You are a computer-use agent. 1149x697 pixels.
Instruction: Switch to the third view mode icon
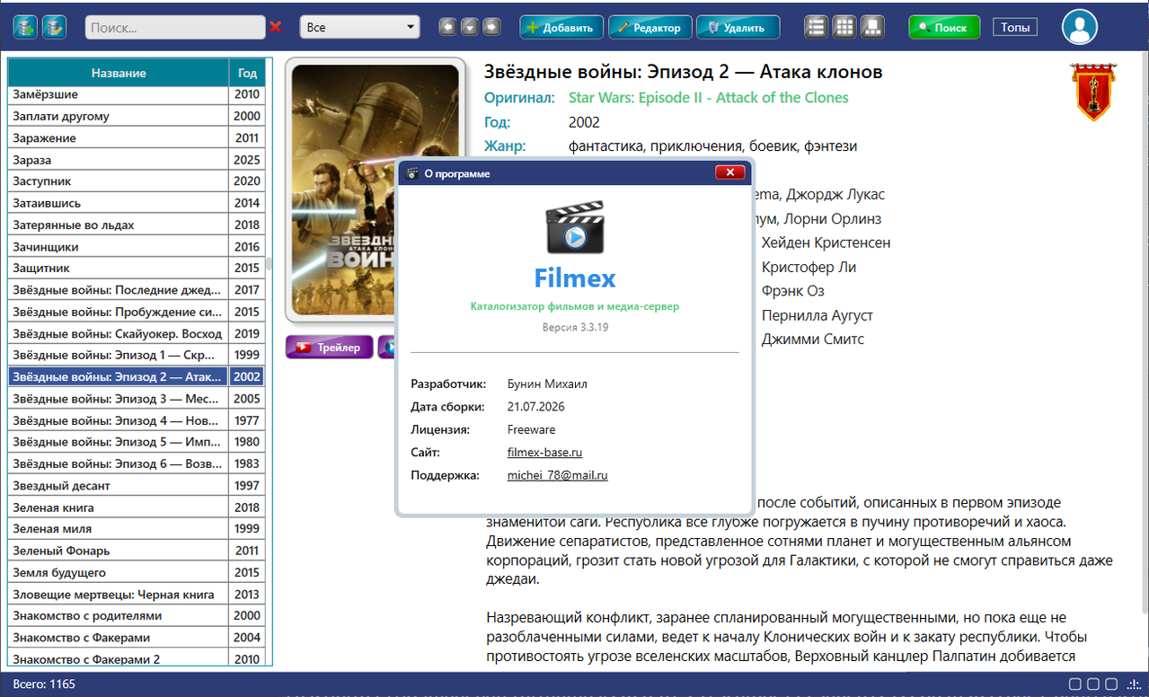point(872,27)
